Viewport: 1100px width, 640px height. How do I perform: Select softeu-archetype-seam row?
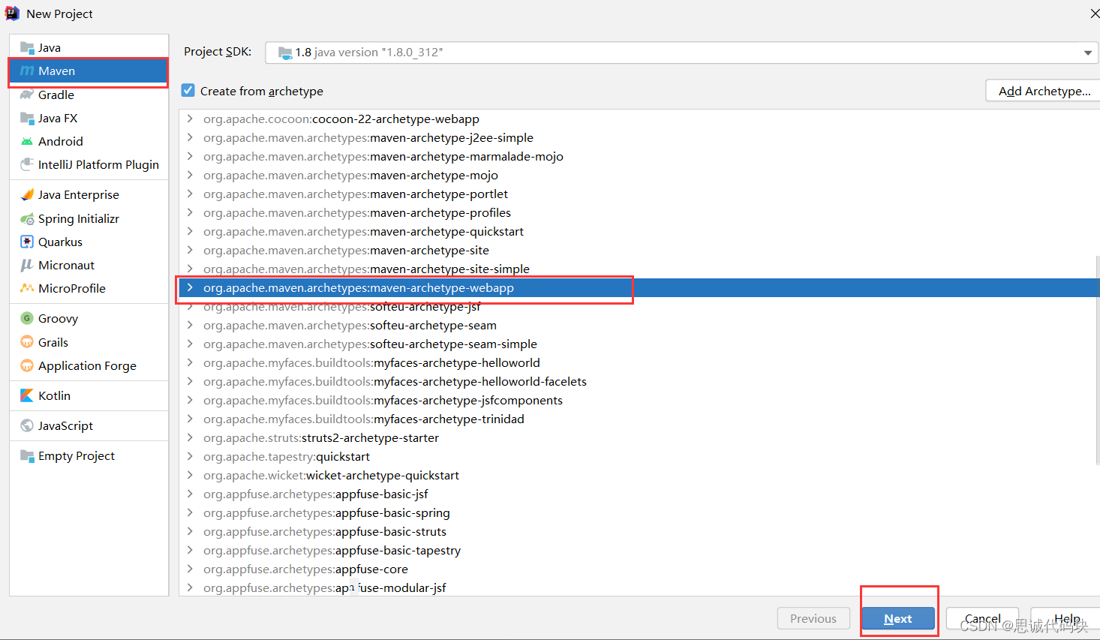tap(639, 325)
